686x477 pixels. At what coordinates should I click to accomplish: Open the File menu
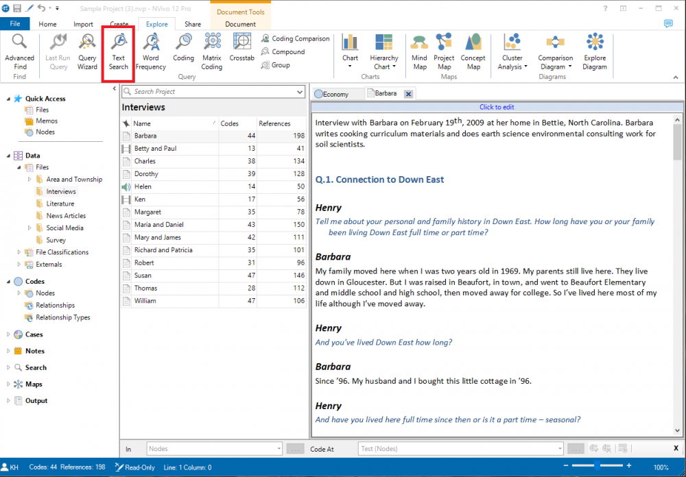[x=15, y=24]
